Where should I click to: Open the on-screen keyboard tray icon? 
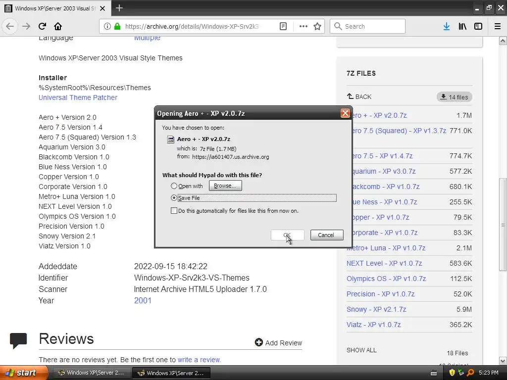pyautogui.click(x=434, y=373)
